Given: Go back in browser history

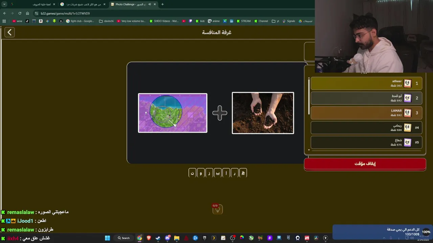Looking at the screenshot, I should click(4, 13).
